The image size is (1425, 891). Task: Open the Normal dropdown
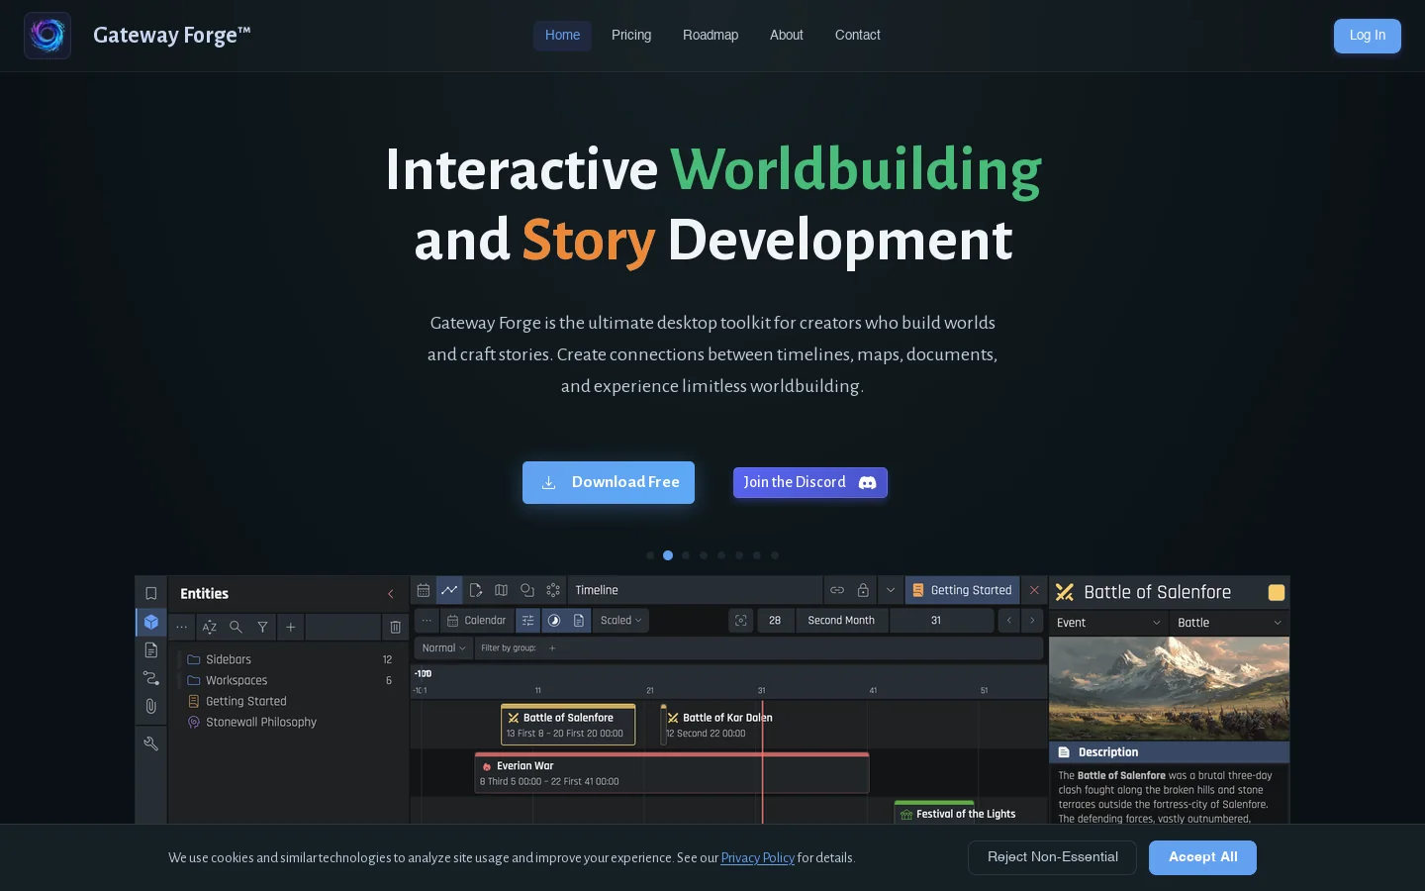tap(443, 648)
